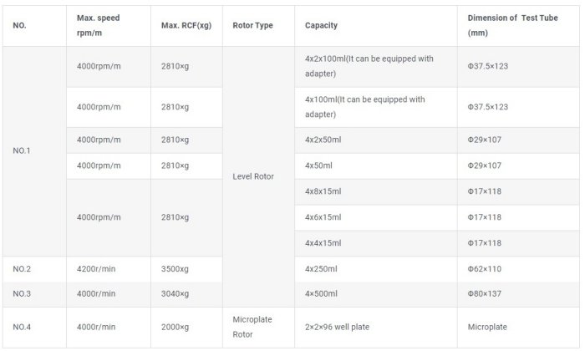Click the Capacity column header
This screenshot has height=351, width=585.
322,25
